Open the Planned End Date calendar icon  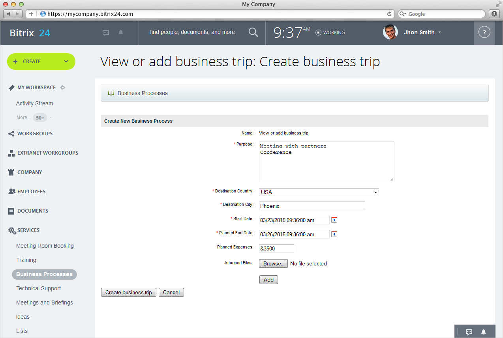pos(334,234)
